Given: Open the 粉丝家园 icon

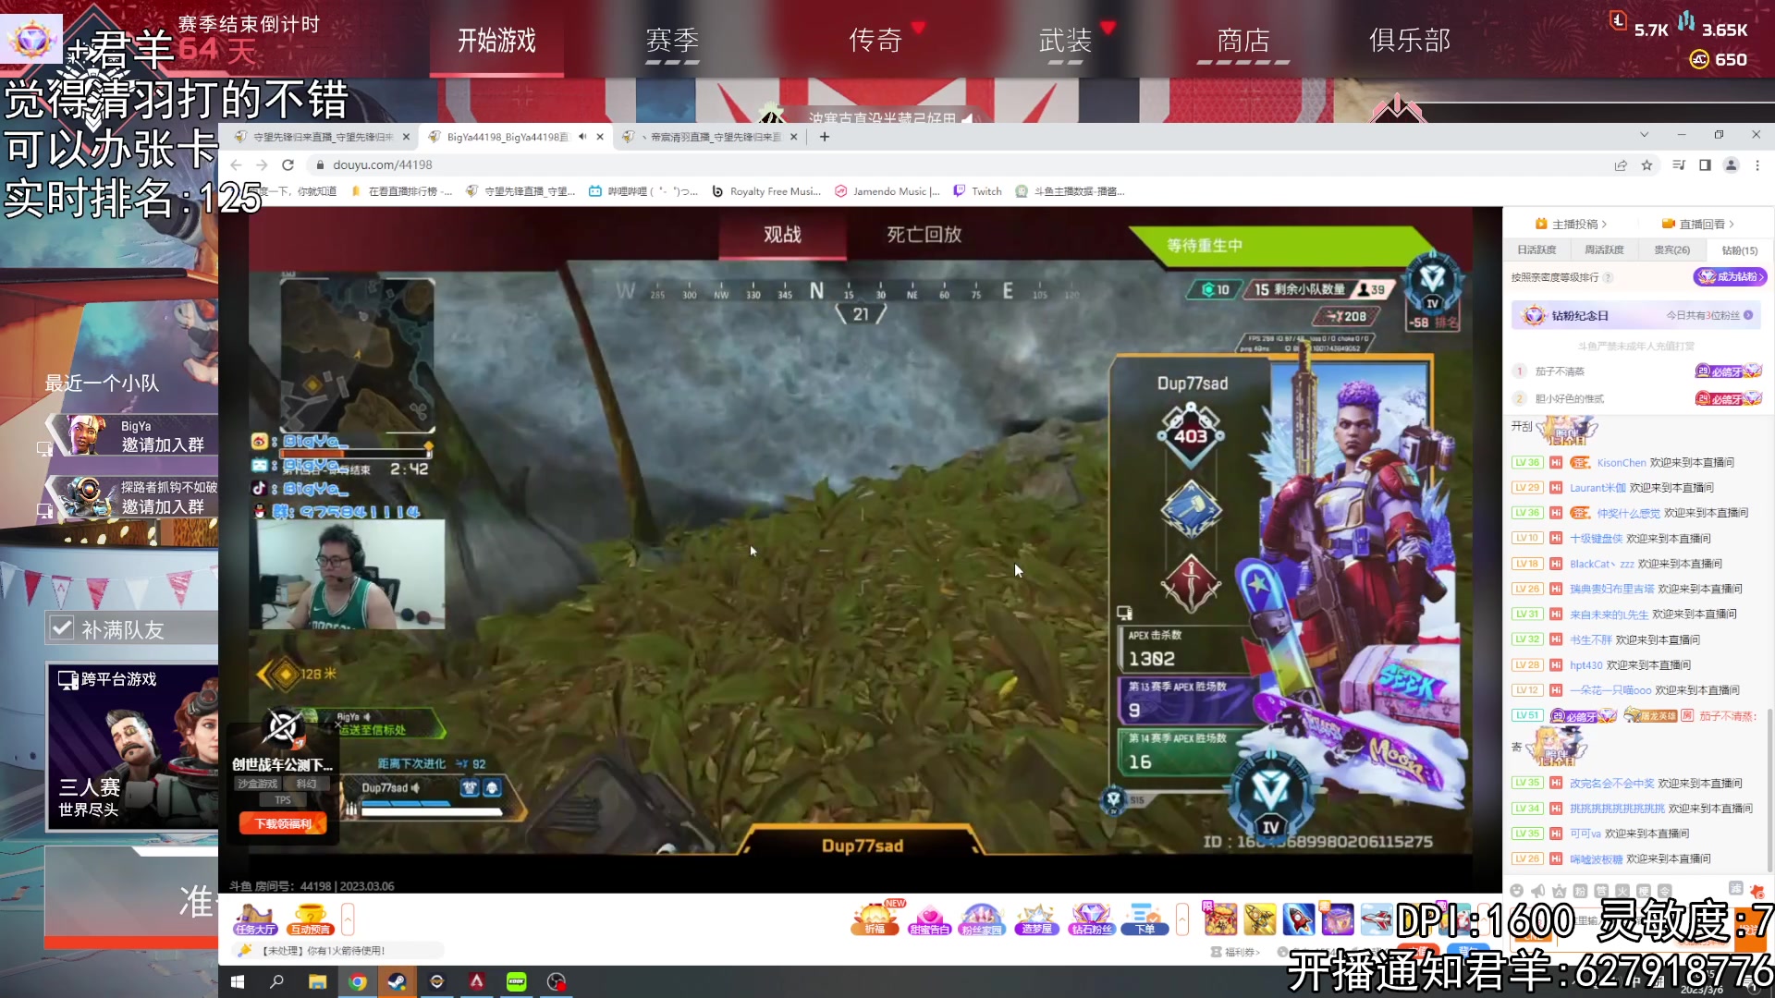Looking at the screenshot, I should point(982,919).
